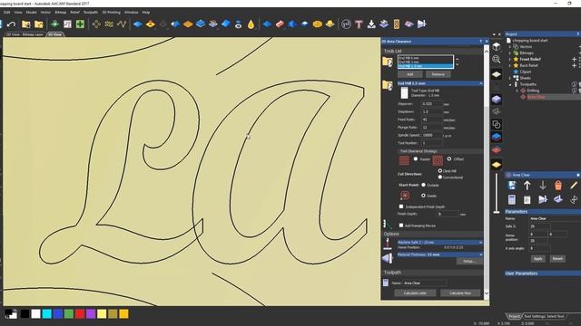Open the Toolpaths menu
The image size is (581, 326).
coord(91,12)
